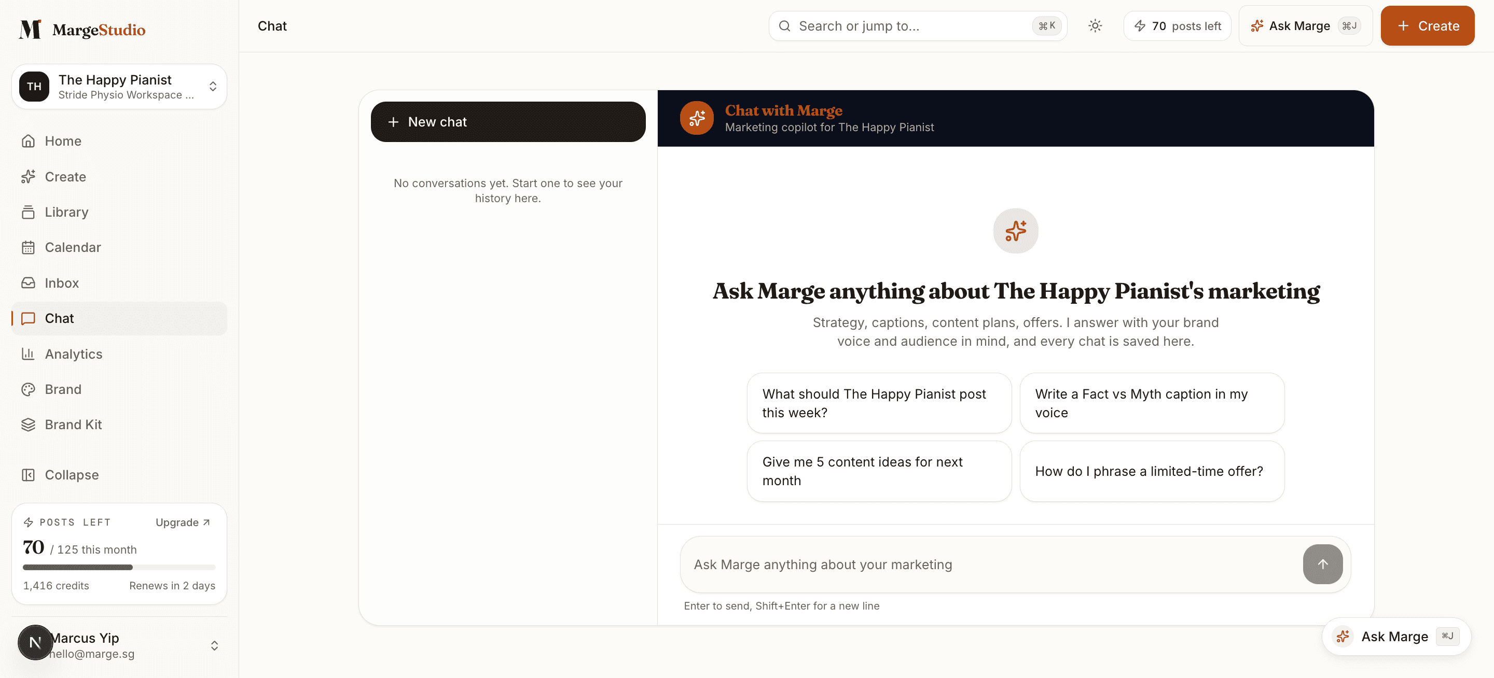
Task: Click the posts left progress bar
Action: (x=119, y=567)
